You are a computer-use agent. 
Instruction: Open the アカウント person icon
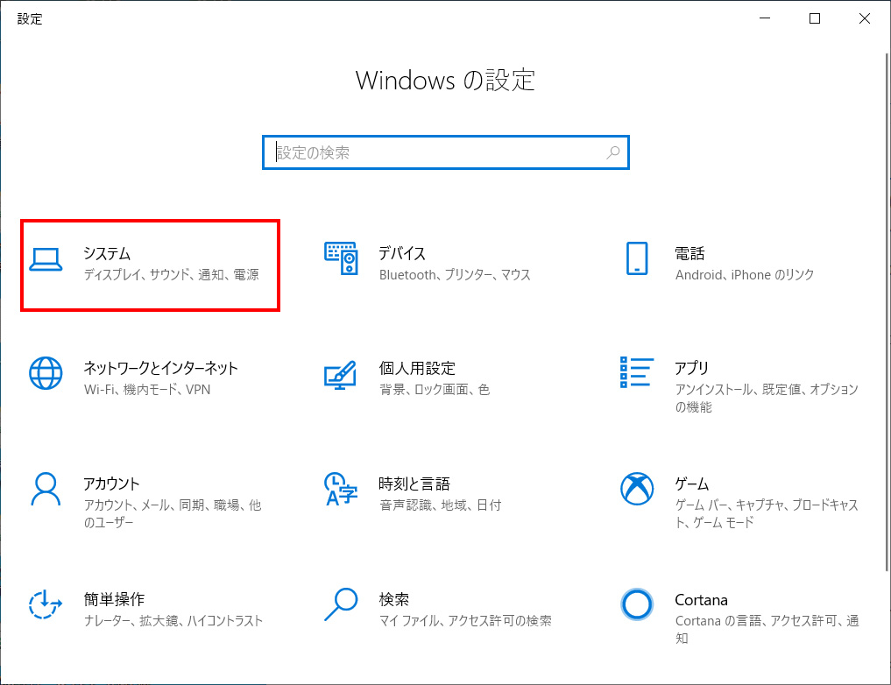point(46,489)
